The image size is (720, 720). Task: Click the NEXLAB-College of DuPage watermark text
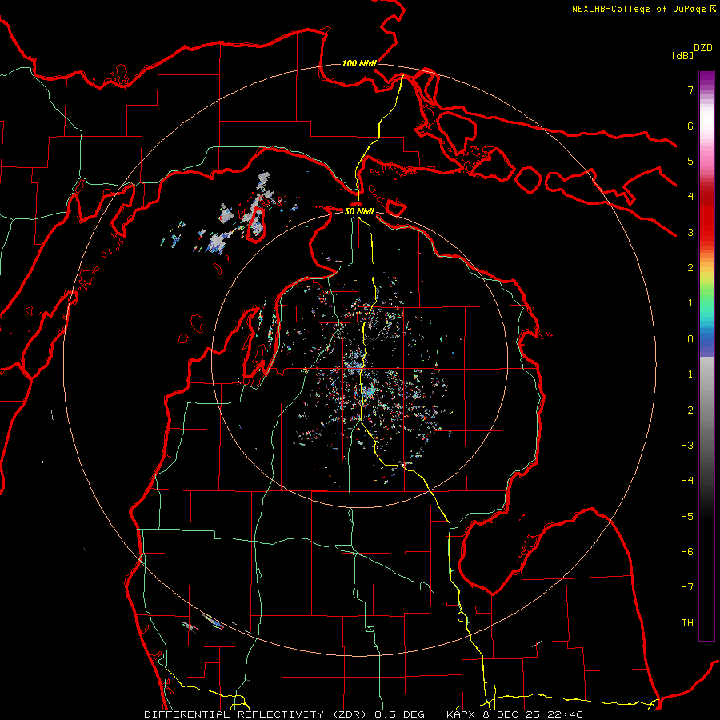(643, 9)
